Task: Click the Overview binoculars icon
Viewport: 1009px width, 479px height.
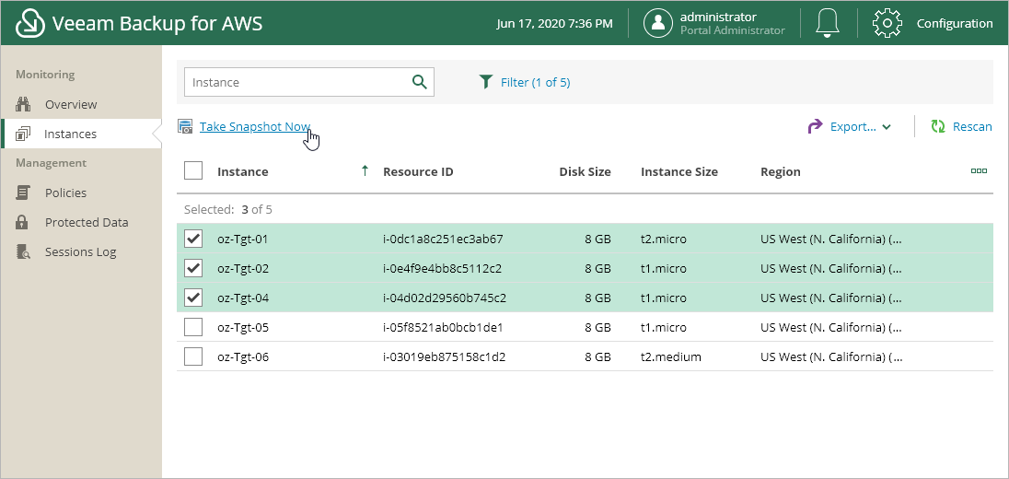Action: [23, 104]
